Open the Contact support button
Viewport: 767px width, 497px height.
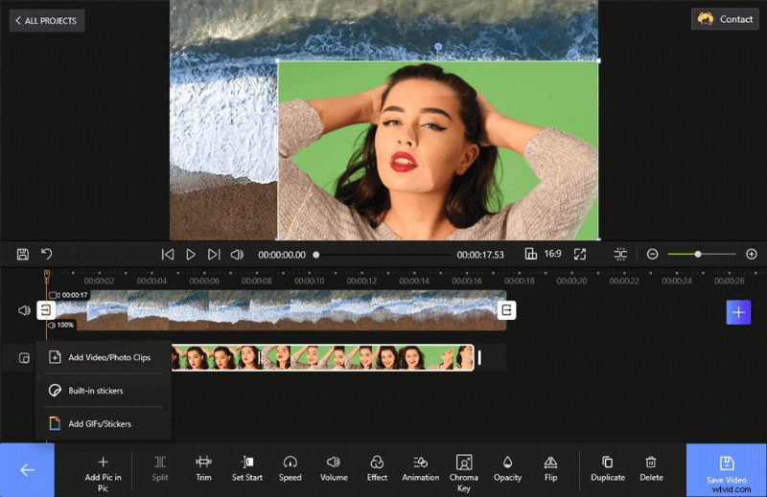[x=725, y=19]
